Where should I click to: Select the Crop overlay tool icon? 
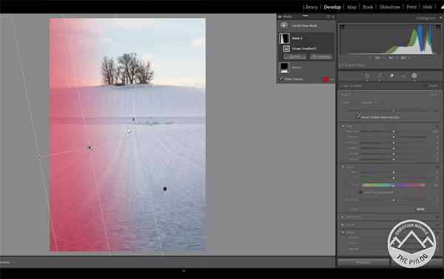380,76
